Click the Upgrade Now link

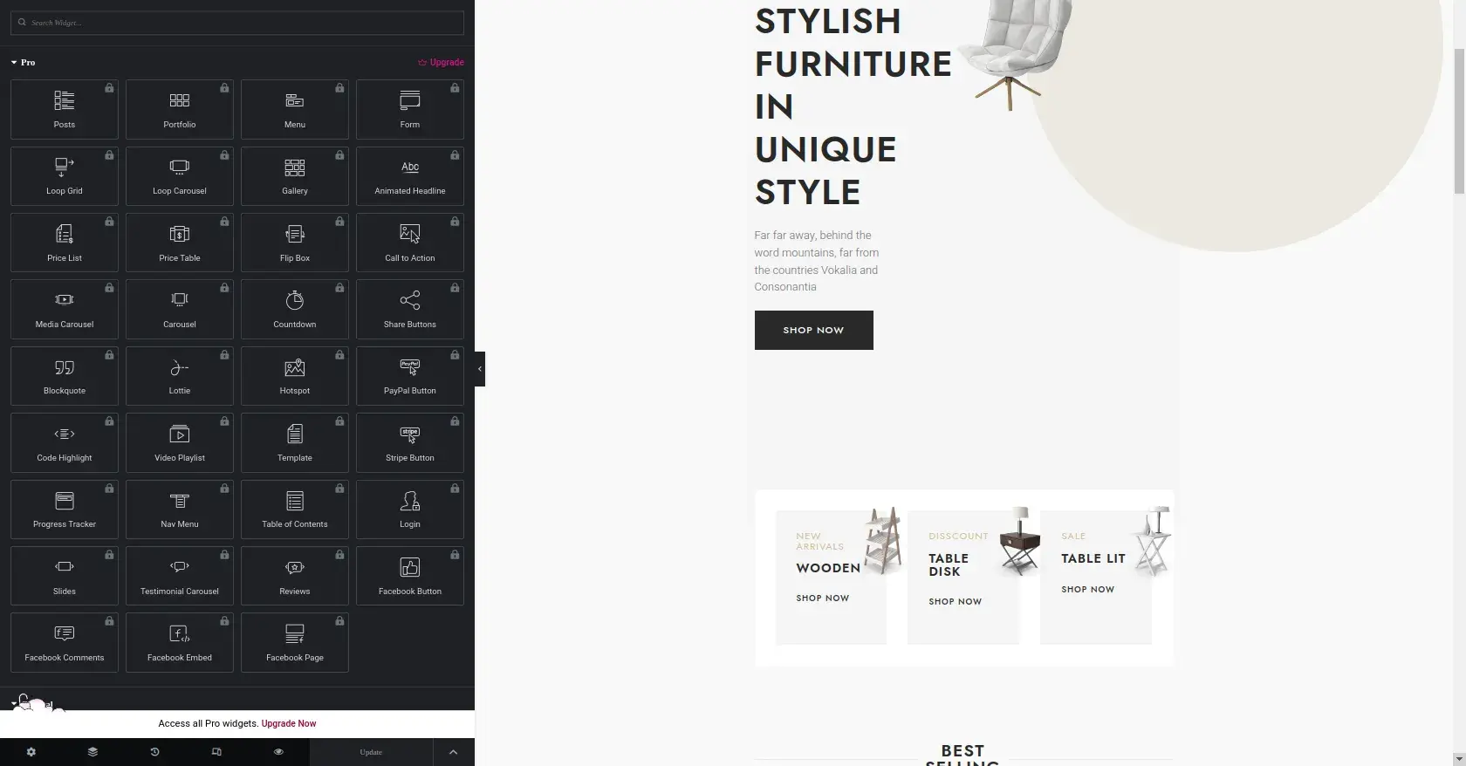point(289,723)
